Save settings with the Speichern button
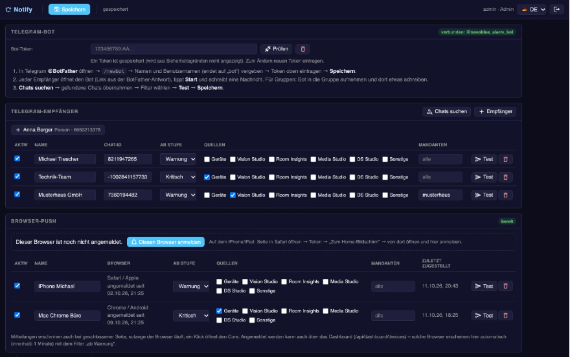The height and width of the screenshot is (357, 570). pos(69,9)
